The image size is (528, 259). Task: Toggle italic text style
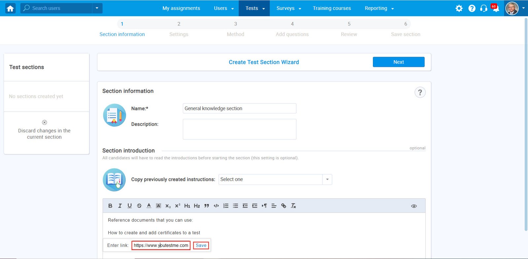click(120, 206)
